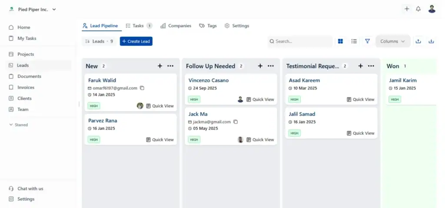Click the Won column header
Image resolution: width=445 pixels, height=208 pixels.
coord(393,66)
